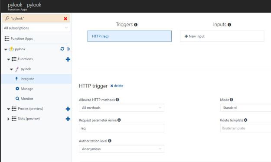Screen dimensions: 271x162
Task: Open the Anonymous authorization dropdown
Action: [x=121, y=149]
